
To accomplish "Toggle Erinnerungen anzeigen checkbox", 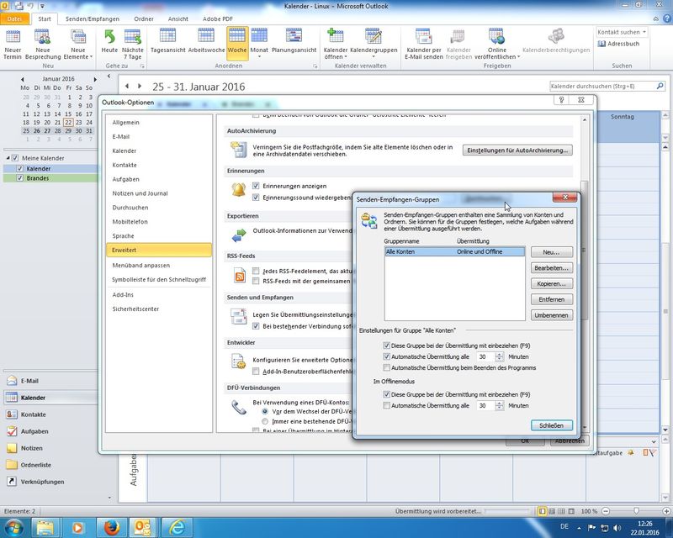I will tap(257, 186).
